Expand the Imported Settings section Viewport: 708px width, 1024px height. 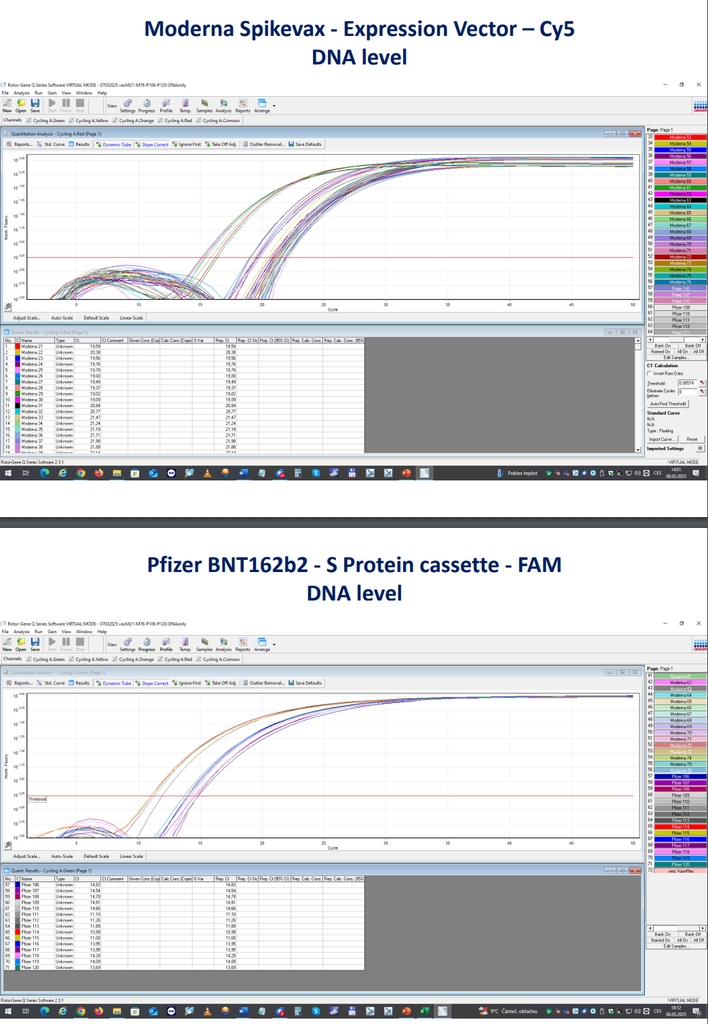[700, 449]
